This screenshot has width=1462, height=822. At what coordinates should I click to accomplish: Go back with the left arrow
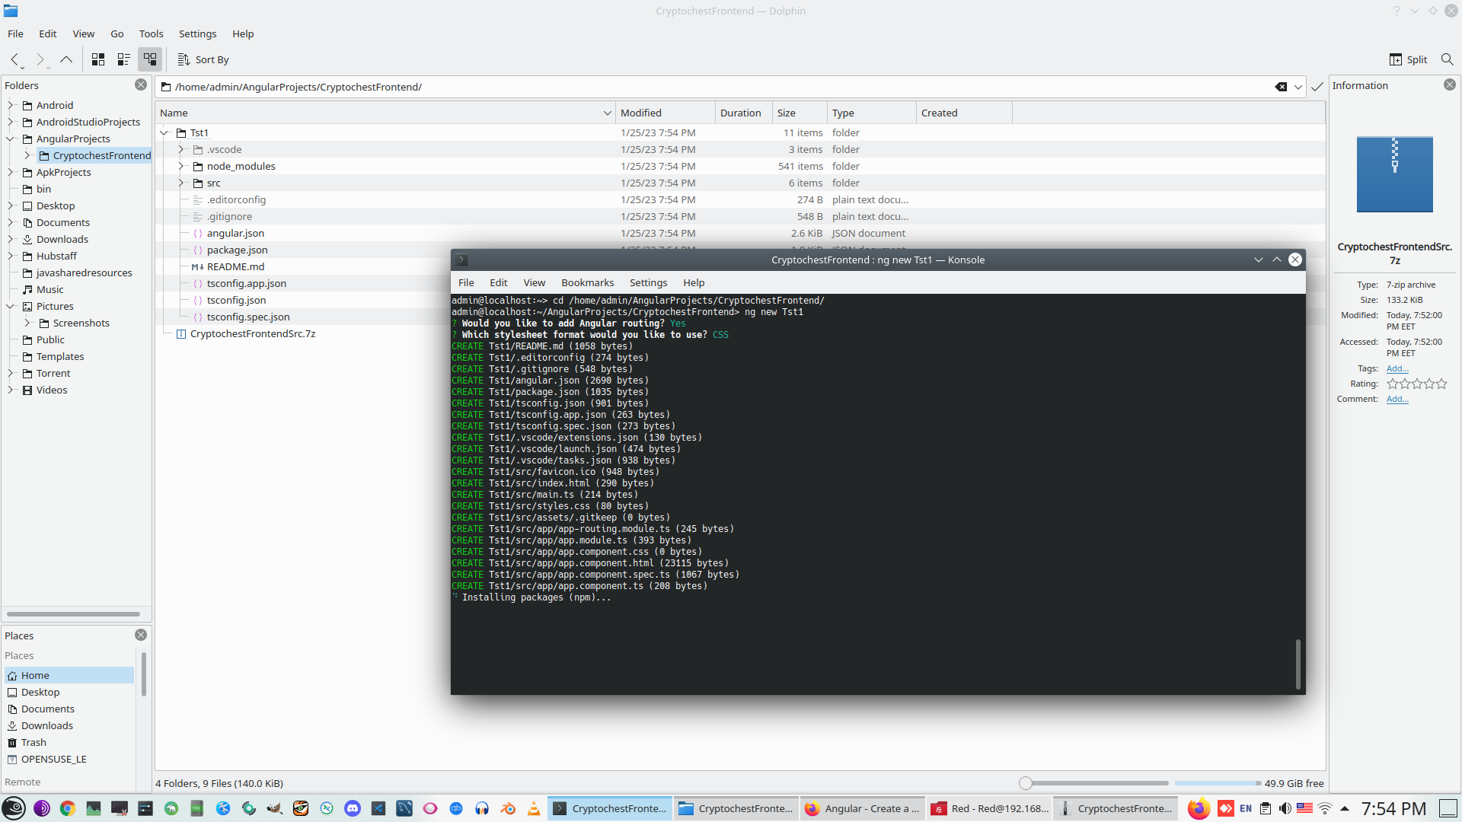(15, 59)
